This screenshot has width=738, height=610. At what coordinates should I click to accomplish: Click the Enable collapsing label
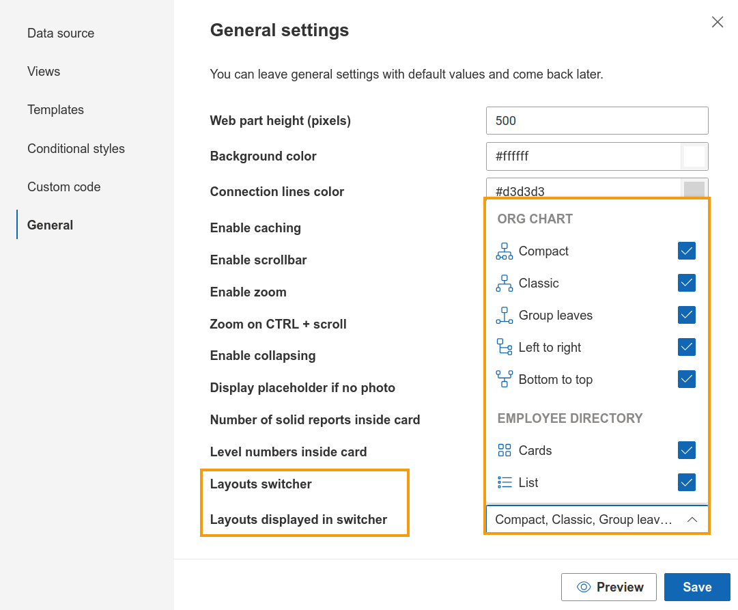tap(263, 356)
